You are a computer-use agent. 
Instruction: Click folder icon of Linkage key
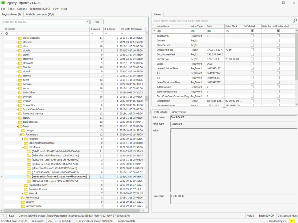click(x=23, y=130)
